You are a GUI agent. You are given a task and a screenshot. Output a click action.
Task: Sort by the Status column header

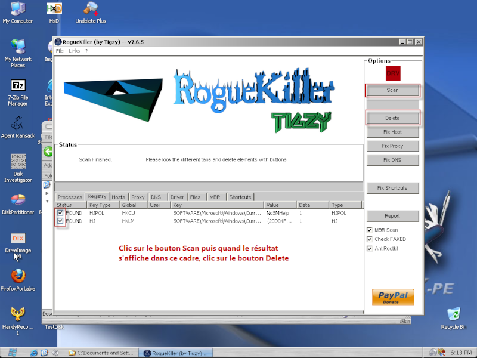(70, 205)
